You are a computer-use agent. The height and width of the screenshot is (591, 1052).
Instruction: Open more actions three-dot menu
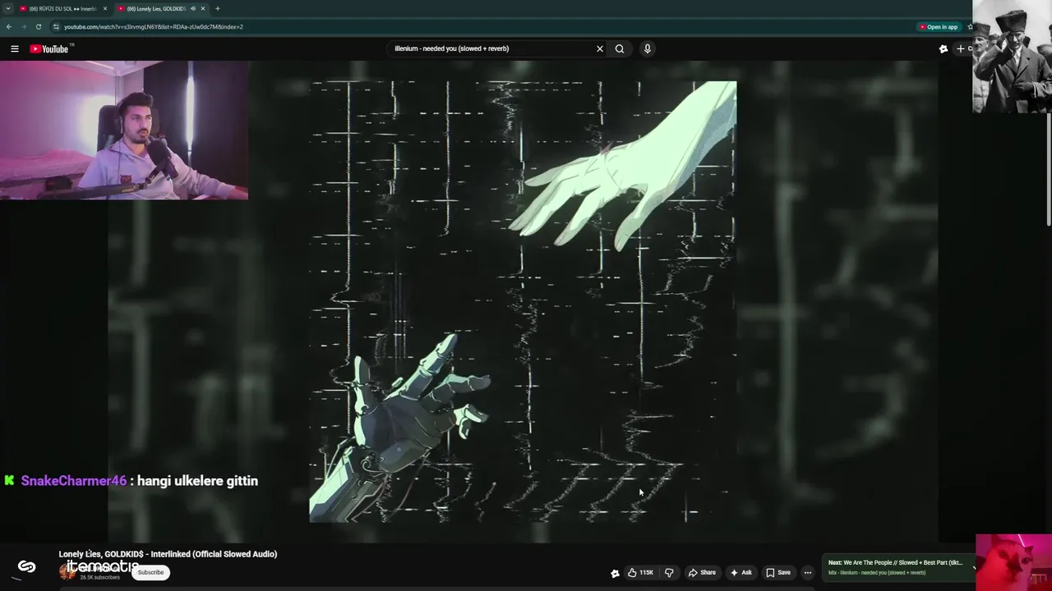[808, 572]
